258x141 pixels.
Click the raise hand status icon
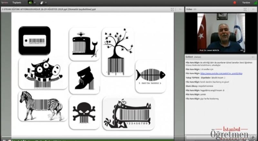42,3
